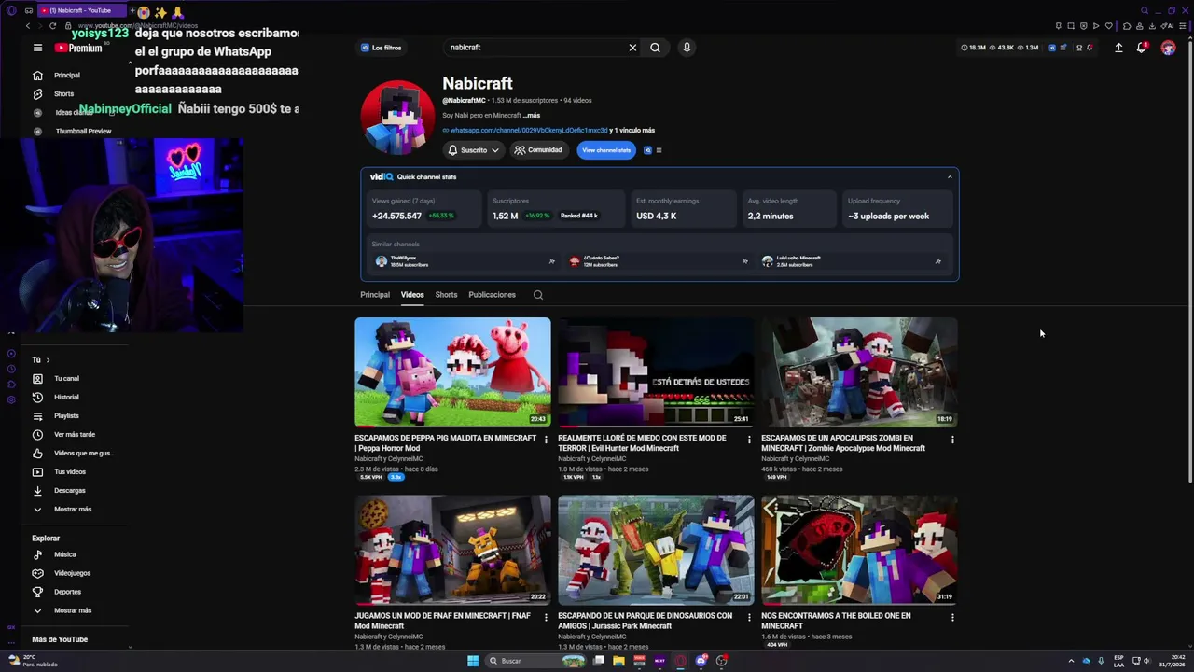Click View channel stats button
This screenshot has height=672, width=1194.
pyautogui.click(x=606, y=150)
